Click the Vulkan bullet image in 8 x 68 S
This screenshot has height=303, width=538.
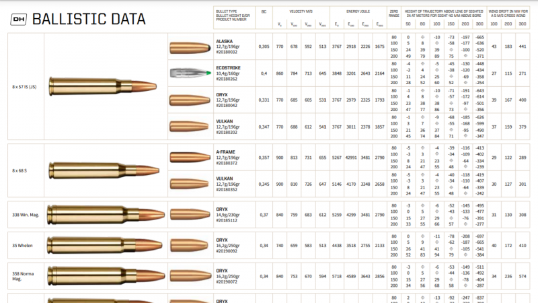[188, 184]
